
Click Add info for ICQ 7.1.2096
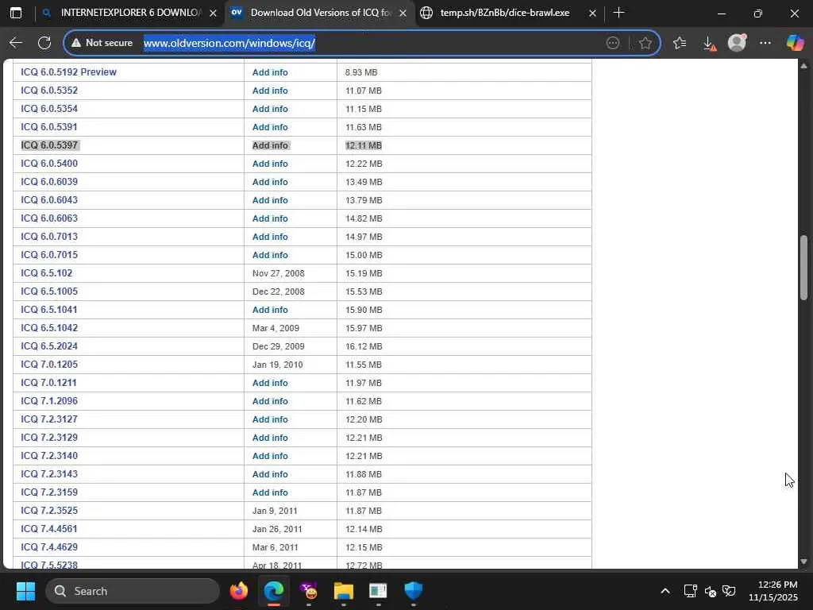tap(270, 401)
